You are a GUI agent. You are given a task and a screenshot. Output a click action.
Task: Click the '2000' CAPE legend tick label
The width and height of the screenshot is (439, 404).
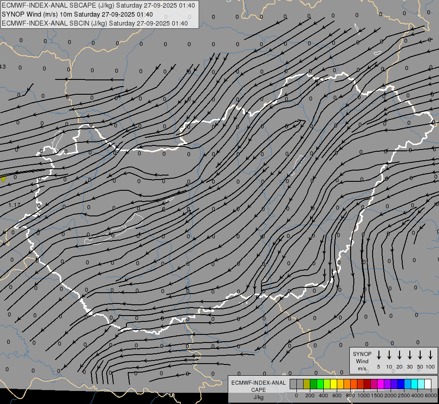point(391,395)
